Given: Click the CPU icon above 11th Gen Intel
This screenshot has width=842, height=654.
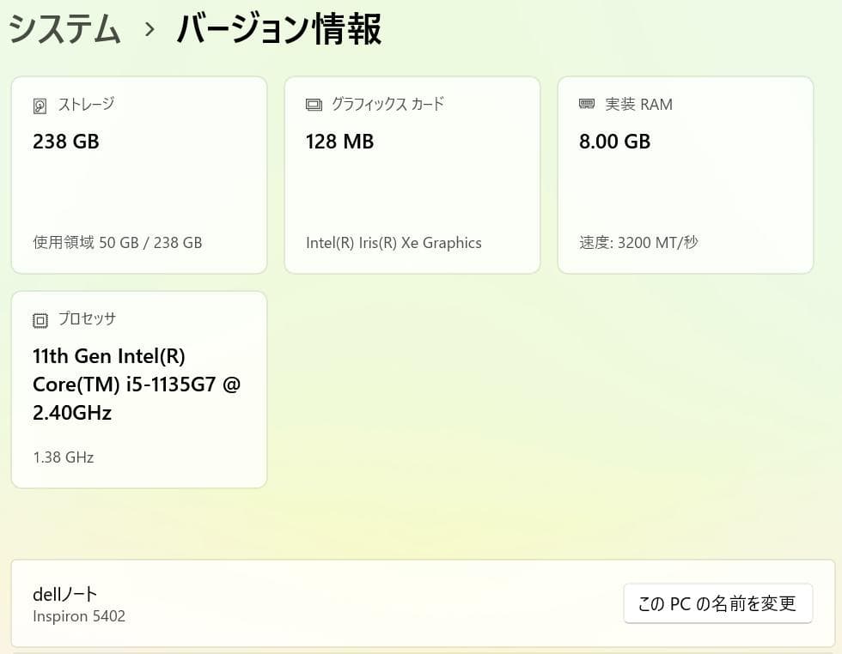Looking at the screenshot, I should click(40, 318).
